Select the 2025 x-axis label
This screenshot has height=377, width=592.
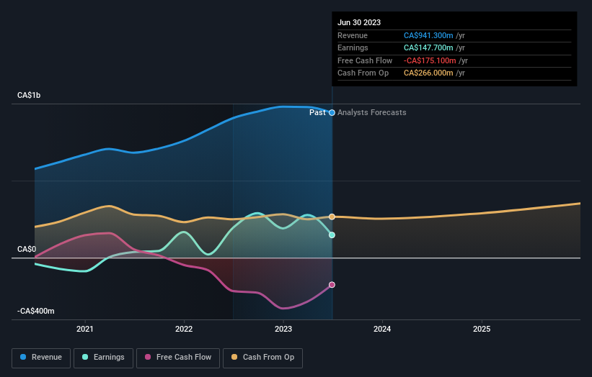pyautogui.click(x=482, y=329)
